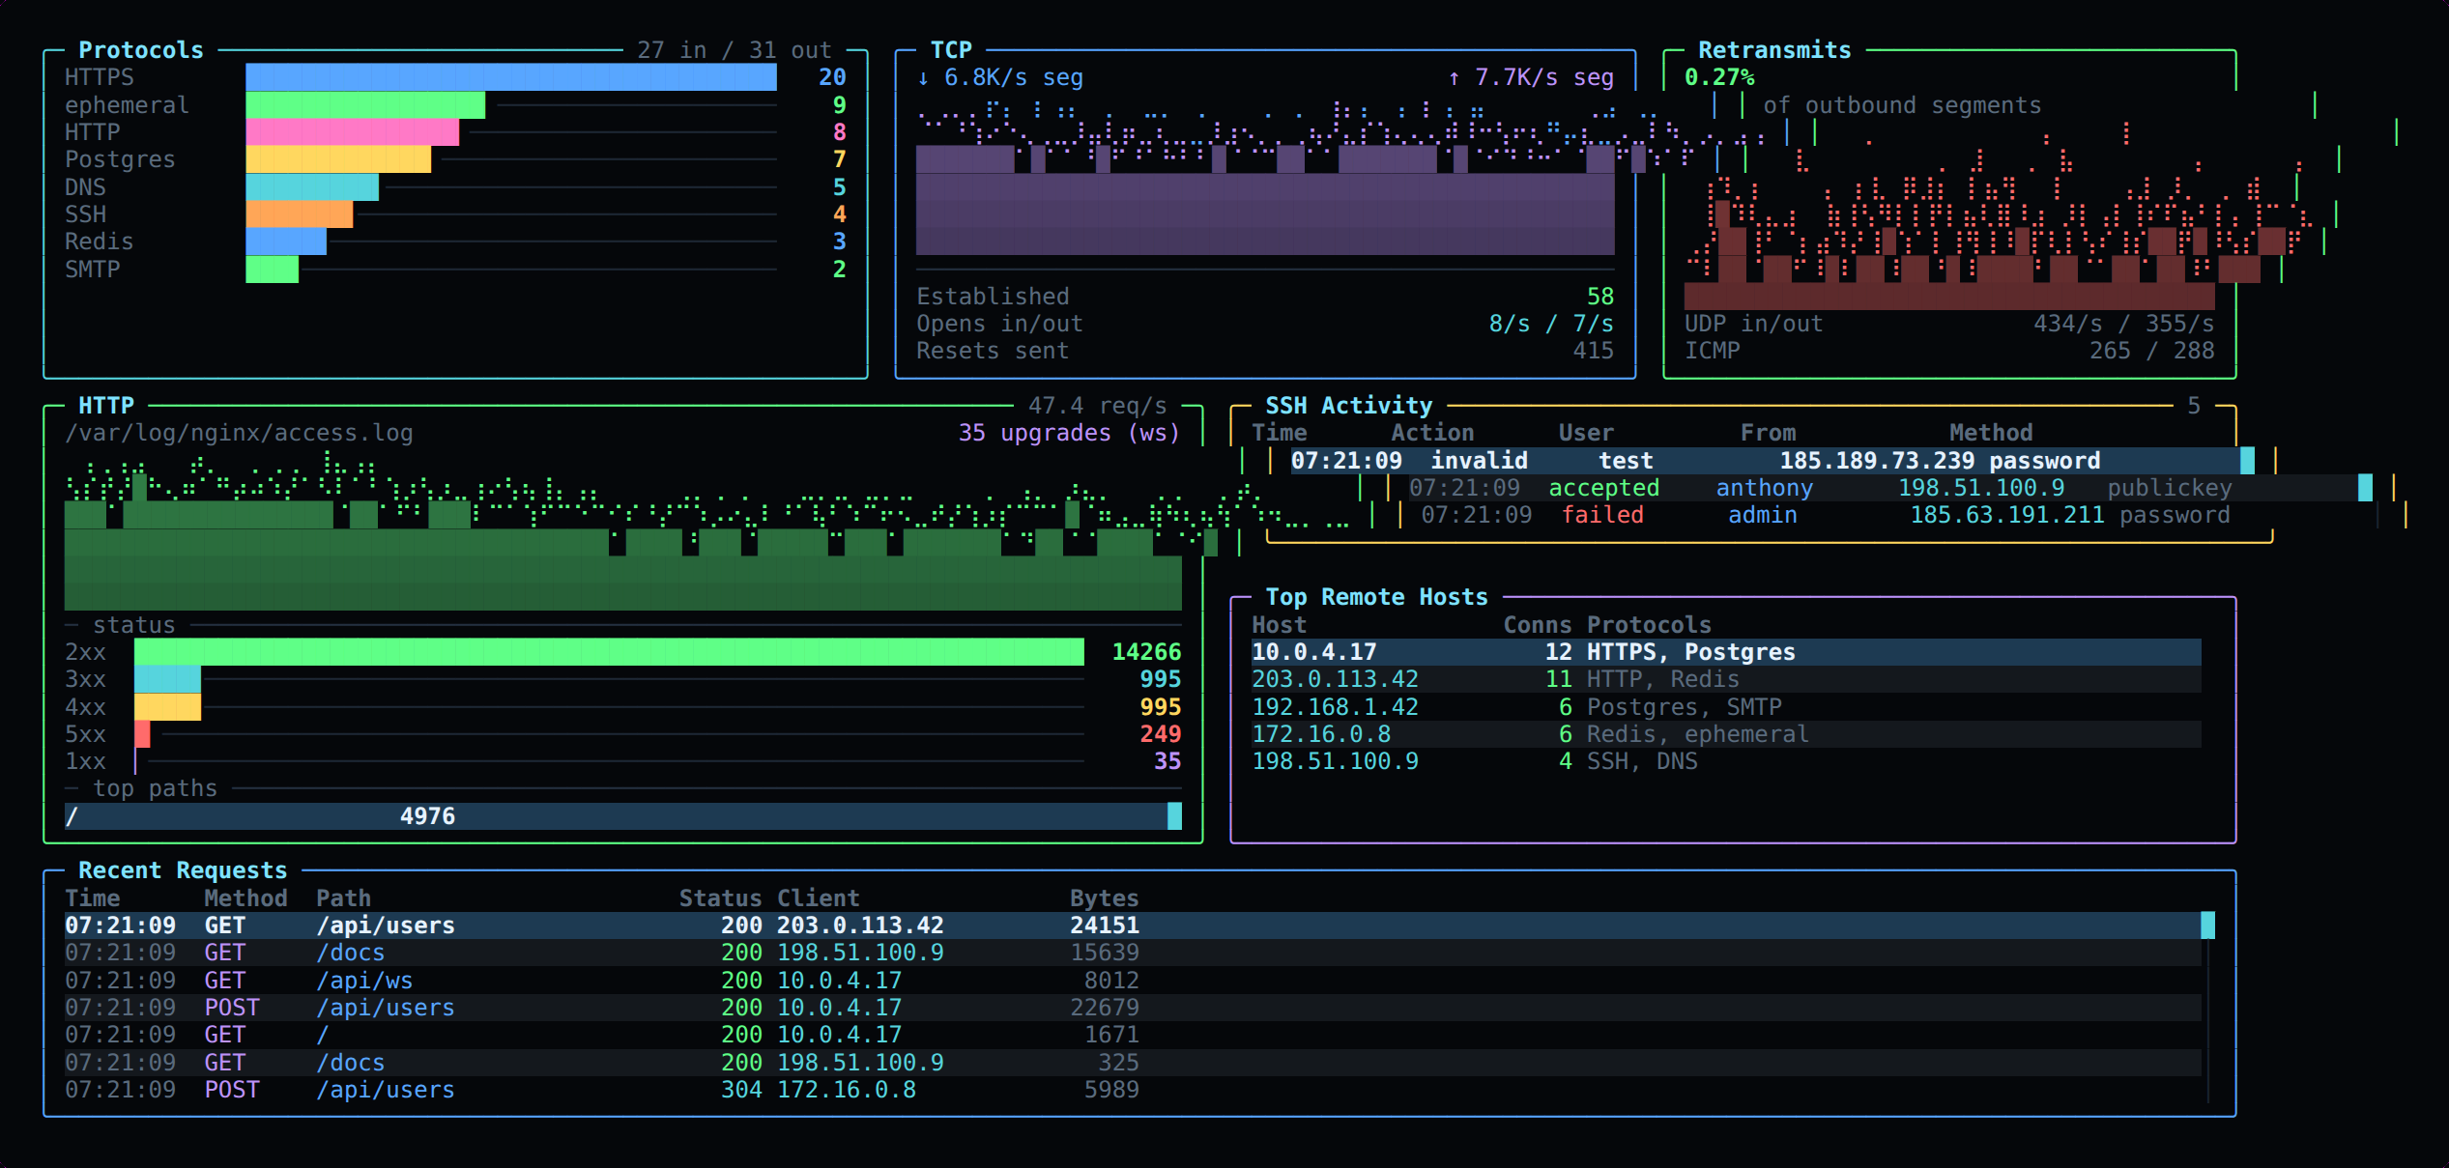
Task: Click the Resets sent value 415
Action: click(1594, 351)
